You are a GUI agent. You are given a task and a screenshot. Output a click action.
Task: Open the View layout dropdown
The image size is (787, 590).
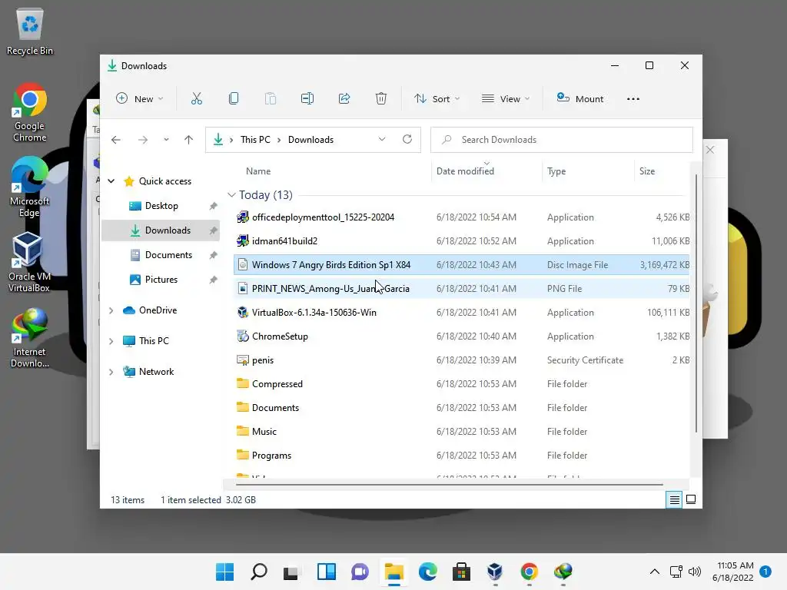tap(506, 99)
